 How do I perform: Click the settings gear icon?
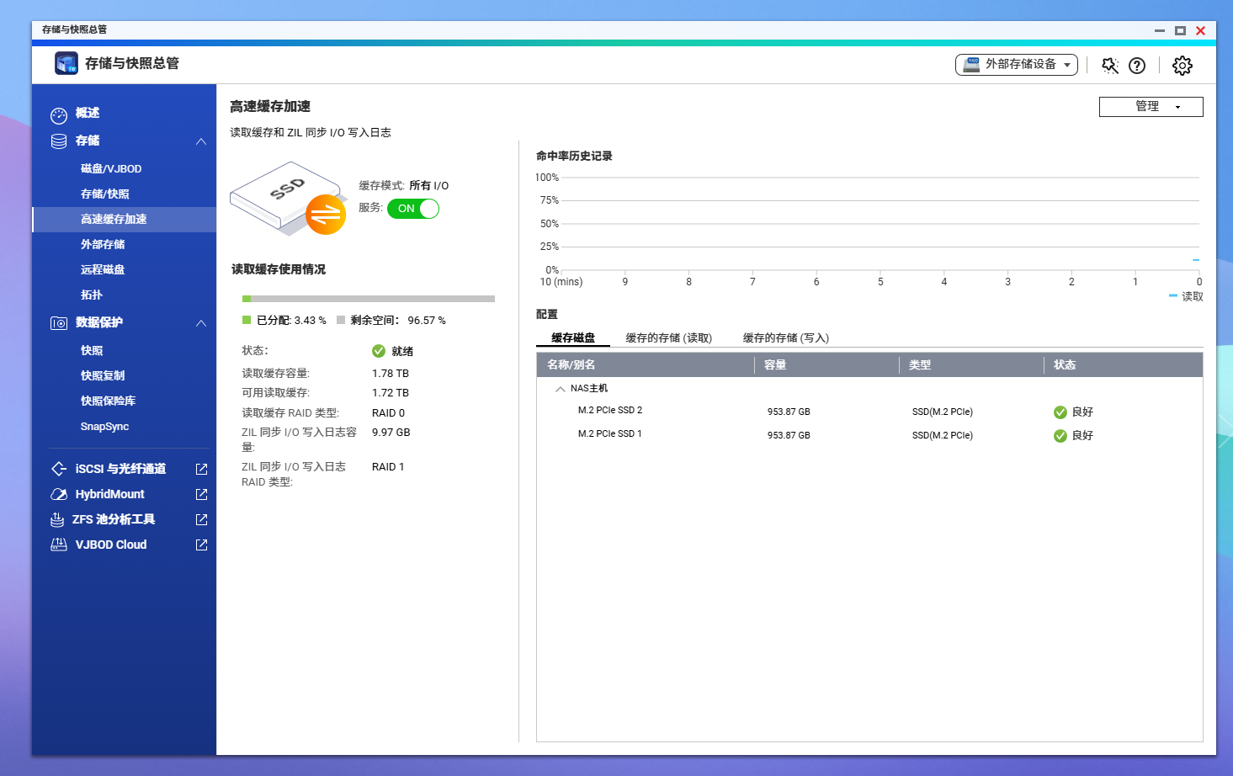[1182, 66]
